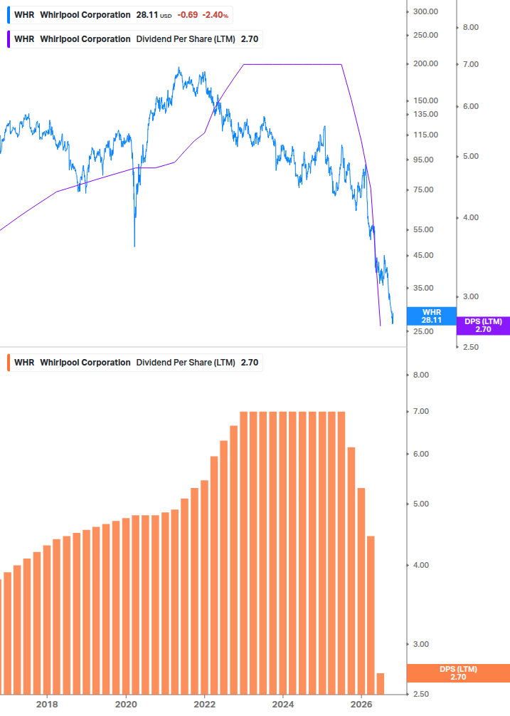Click -2.40% change value in WHR legend

pyautogui.click(x=216, y=15)
